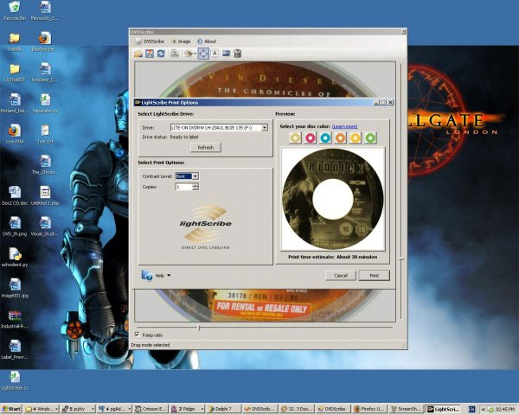519x415 pixels.
Task: Click the image001.jpg desktop icon
Action: (x=14, y=288)
